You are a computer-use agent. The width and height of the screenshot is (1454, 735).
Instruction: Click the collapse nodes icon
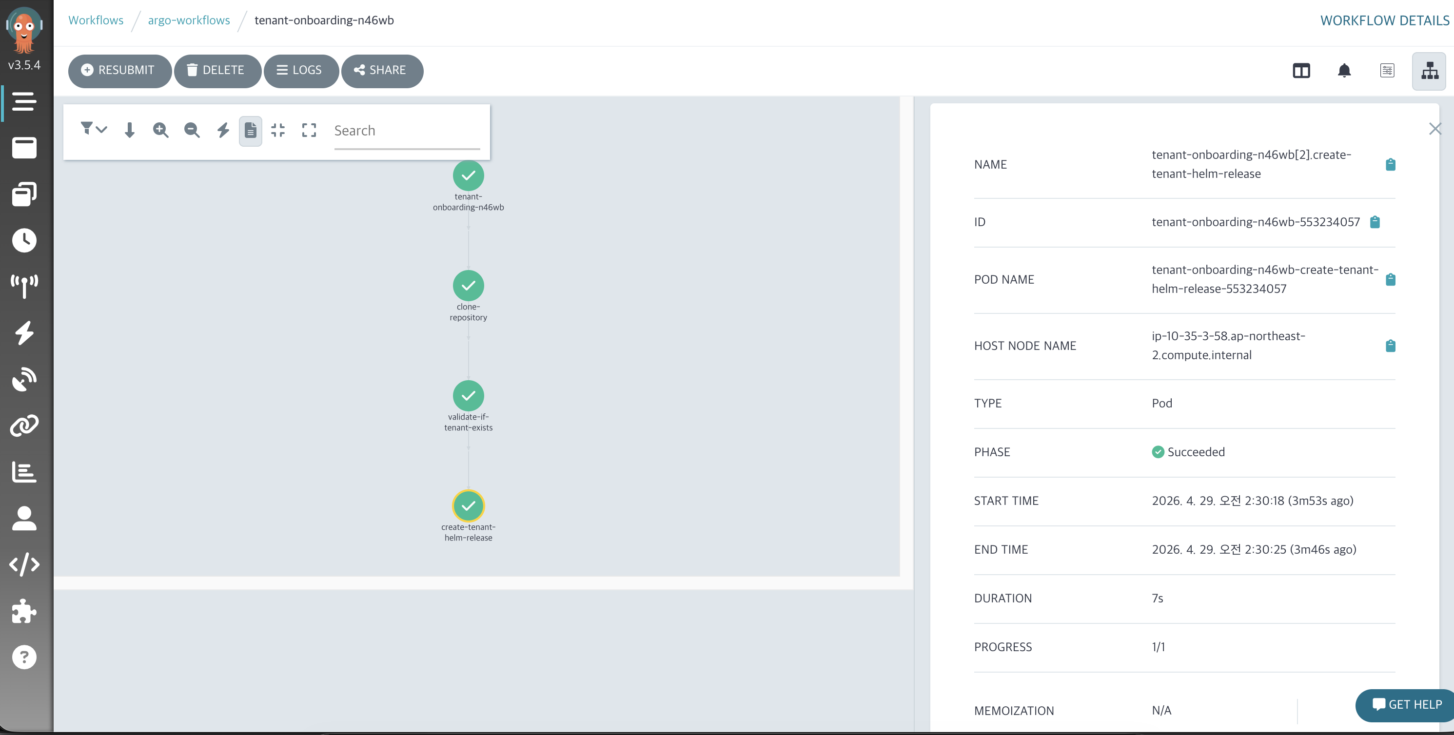(278, 130)
